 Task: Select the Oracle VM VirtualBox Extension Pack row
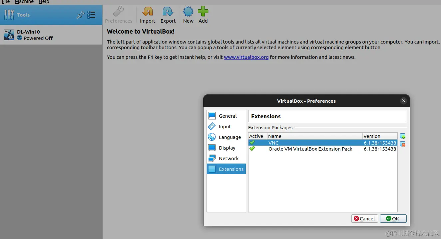click(323, 149)
